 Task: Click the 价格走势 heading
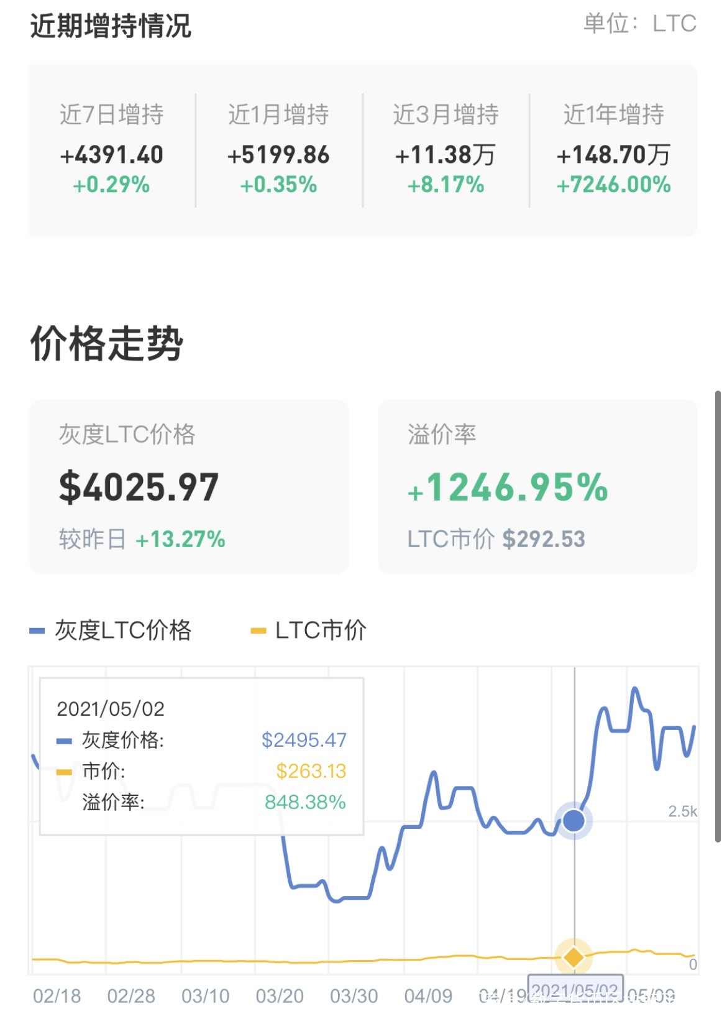pos(107,343)
